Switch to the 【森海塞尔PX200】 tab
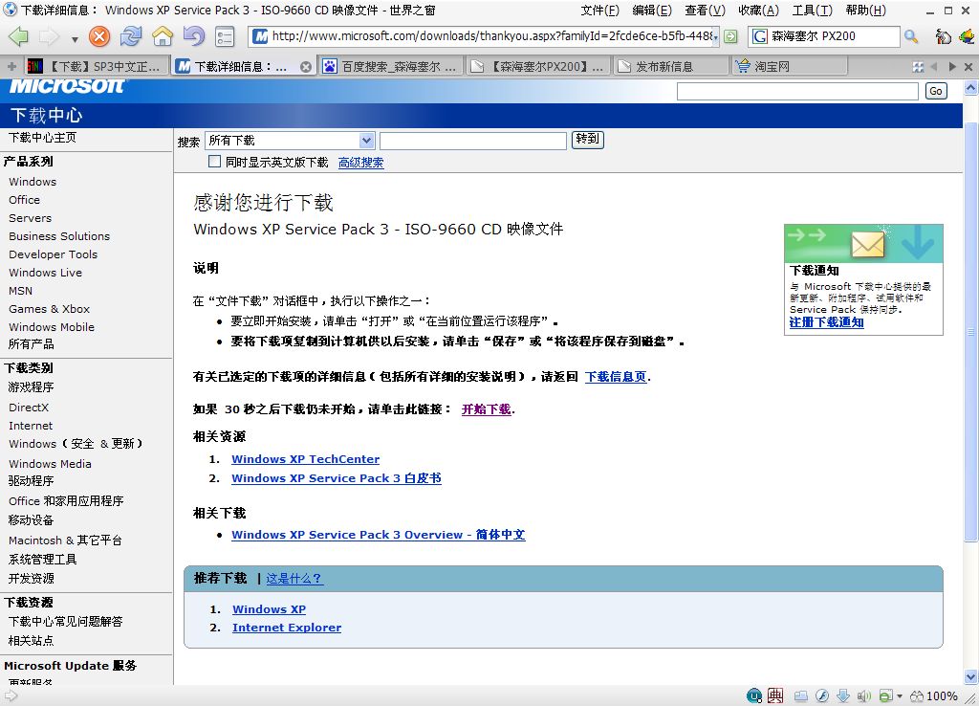The height and width of the screenshot is (706, 979). coord(537,66)
